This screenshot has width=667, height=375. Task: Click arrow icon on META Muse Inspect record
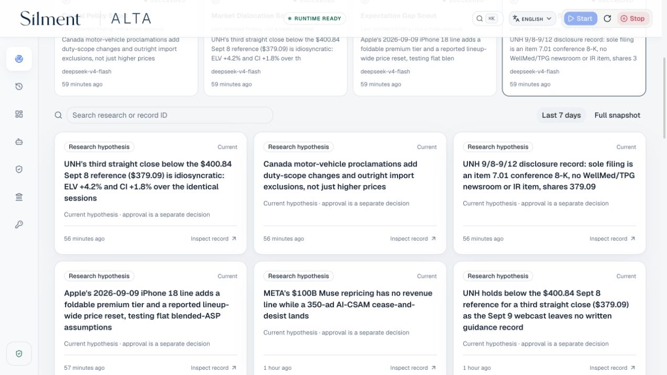[433, 368]
